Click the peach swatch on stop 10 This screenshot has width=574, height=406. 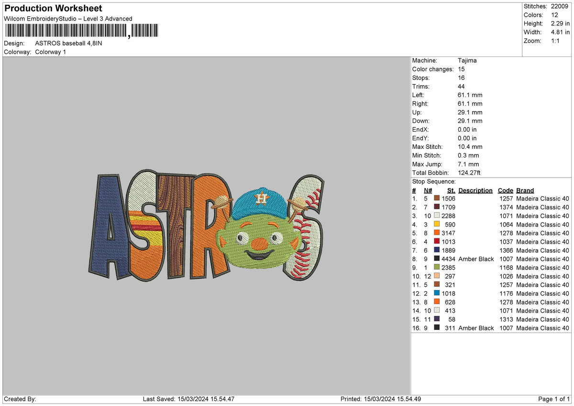pyautogui.click(x=436, y=277)
